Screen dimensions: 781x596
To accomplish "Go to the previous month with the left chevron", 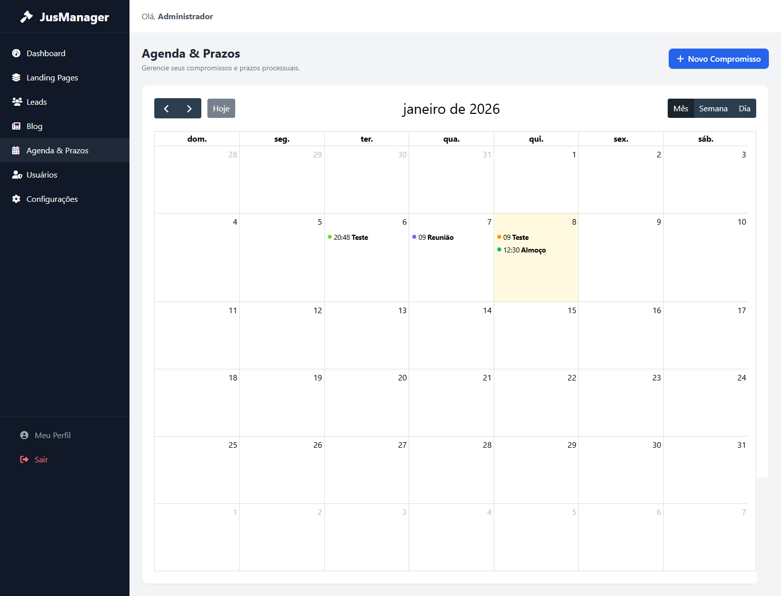I will 166,108.
